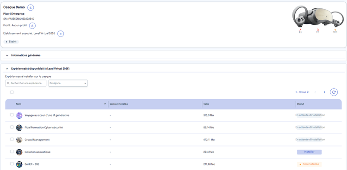Click the Fidal Formation Cyber sécurité icon
347x170 pixels.
point(19,127)
